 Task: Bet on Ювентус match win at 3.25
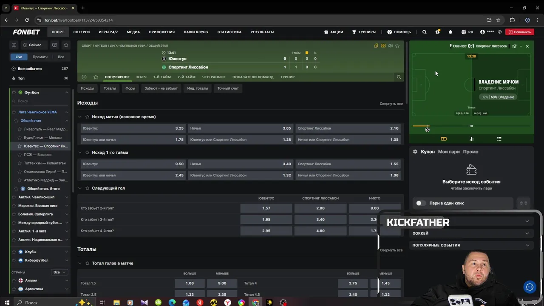pos(133,128)
